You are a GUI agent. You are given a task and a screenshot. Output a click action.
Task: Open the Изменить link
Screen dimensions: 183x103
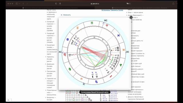tap(67, 15)
